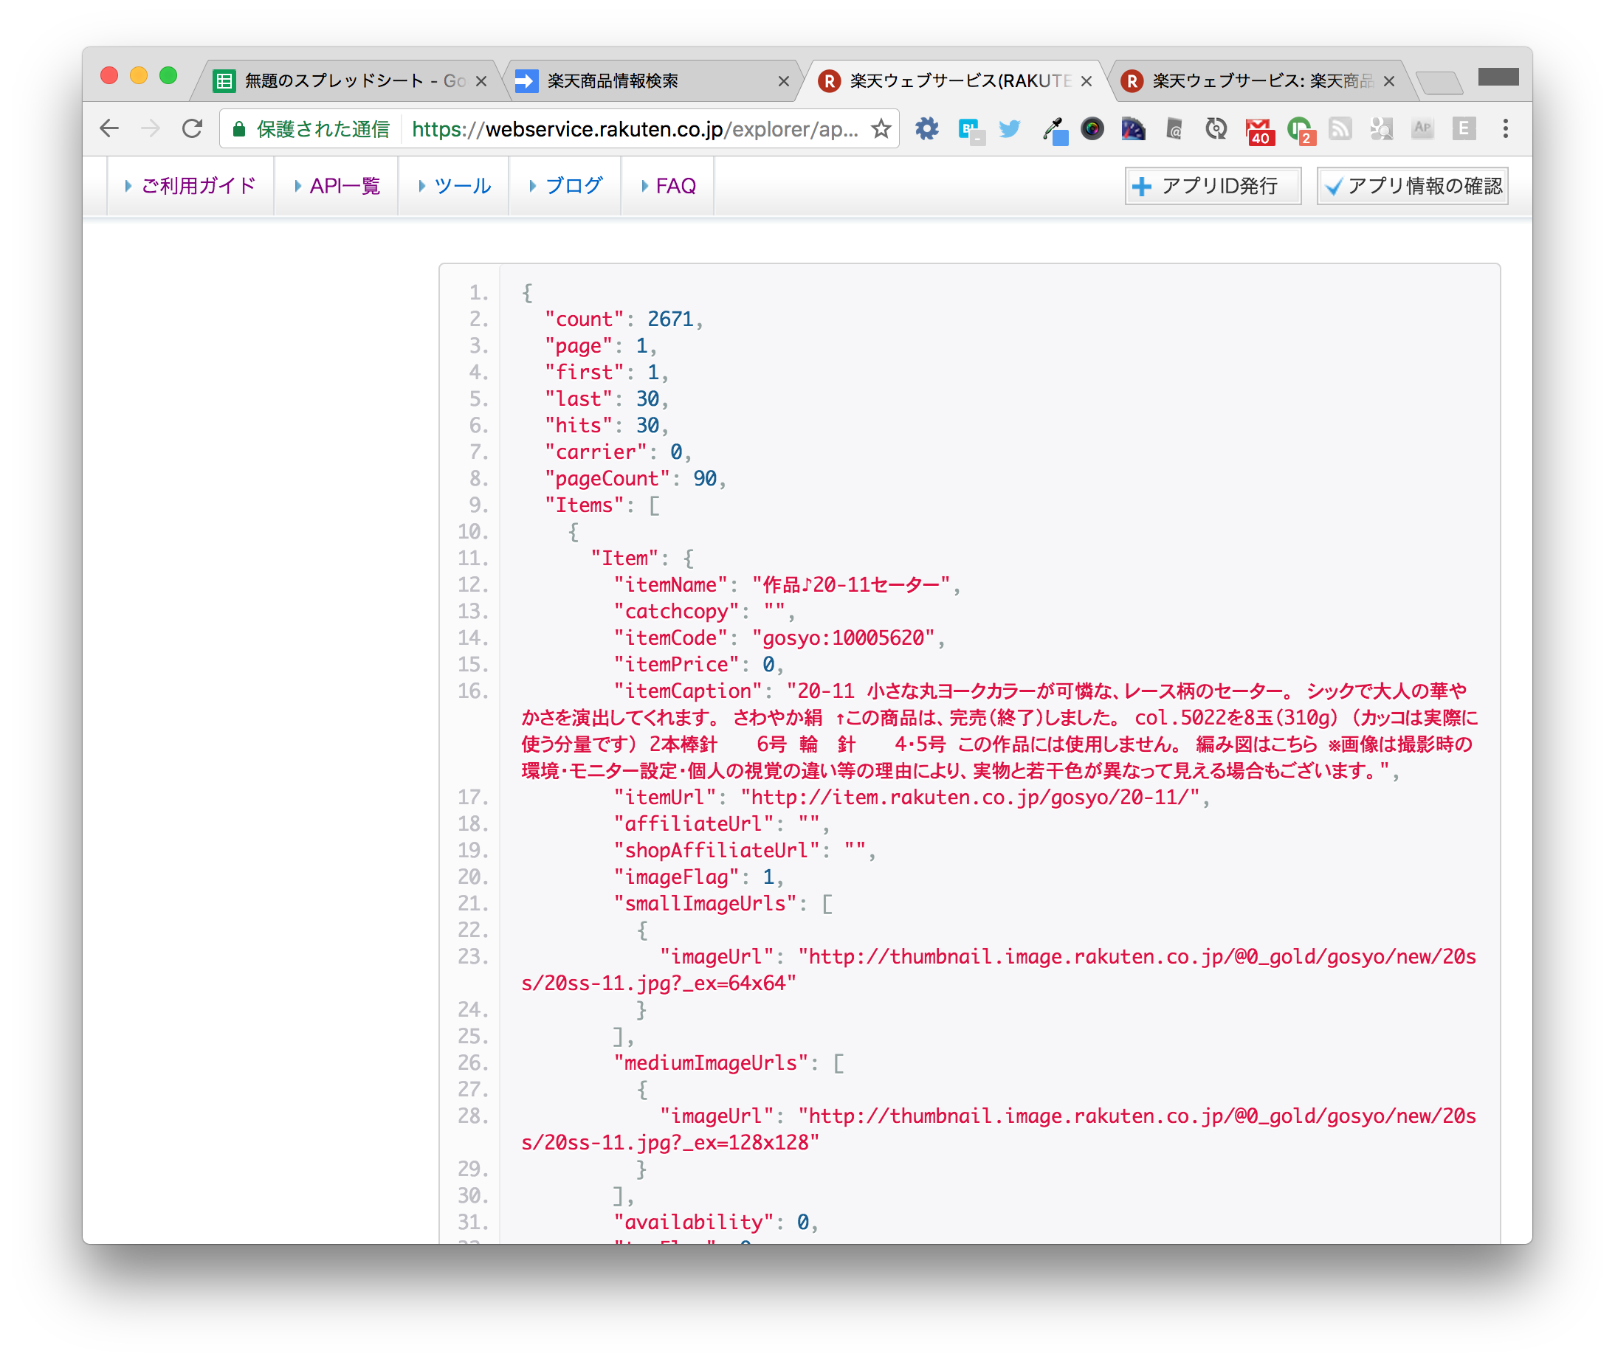Open a new browser tab

pos(1439,82)
